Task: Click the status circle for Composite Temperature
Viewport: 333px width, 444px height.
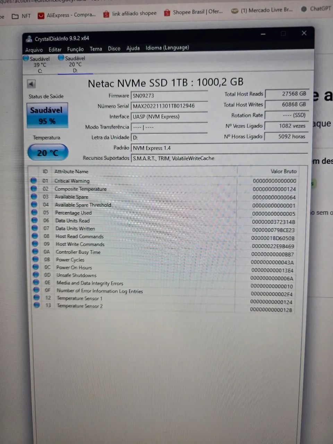Action: [x=34, y=188]
